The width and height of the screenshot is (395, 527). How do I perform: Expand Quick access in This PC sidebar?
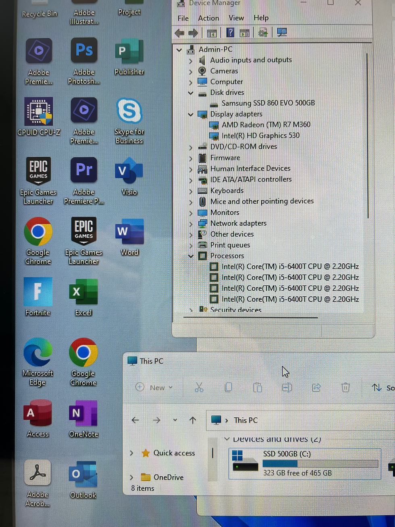(131, 453)
